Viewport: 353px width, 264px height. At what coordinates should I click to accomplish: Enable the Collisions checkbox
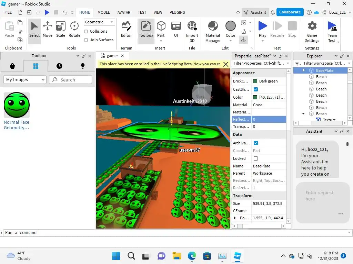(86, 31)
